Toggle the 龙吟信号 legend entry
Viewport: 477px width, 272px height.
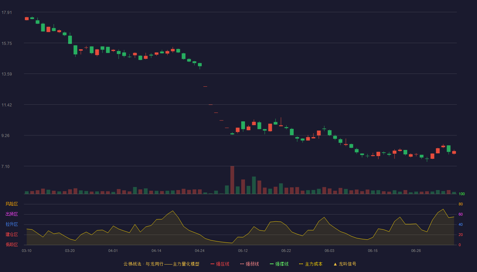(345, 264)
